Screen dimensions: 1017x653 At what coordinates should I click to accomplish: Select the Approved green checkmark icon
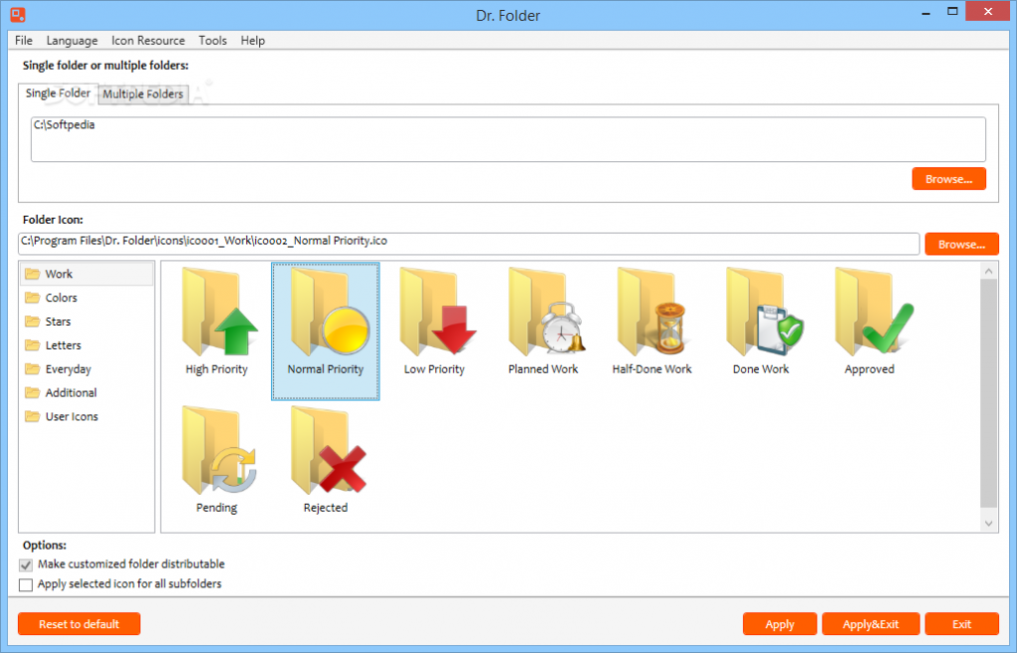870,322
